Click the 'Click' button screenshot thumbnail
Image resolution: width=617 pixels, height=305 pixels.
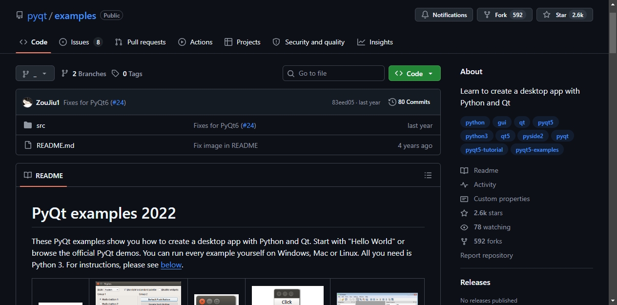click(x=288, y=296)
